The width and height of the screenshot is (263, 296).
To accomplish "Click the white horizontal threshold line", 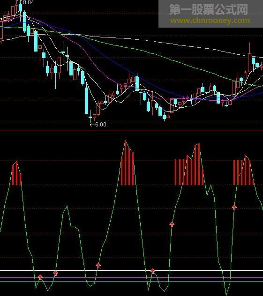I will pos(131,271).
